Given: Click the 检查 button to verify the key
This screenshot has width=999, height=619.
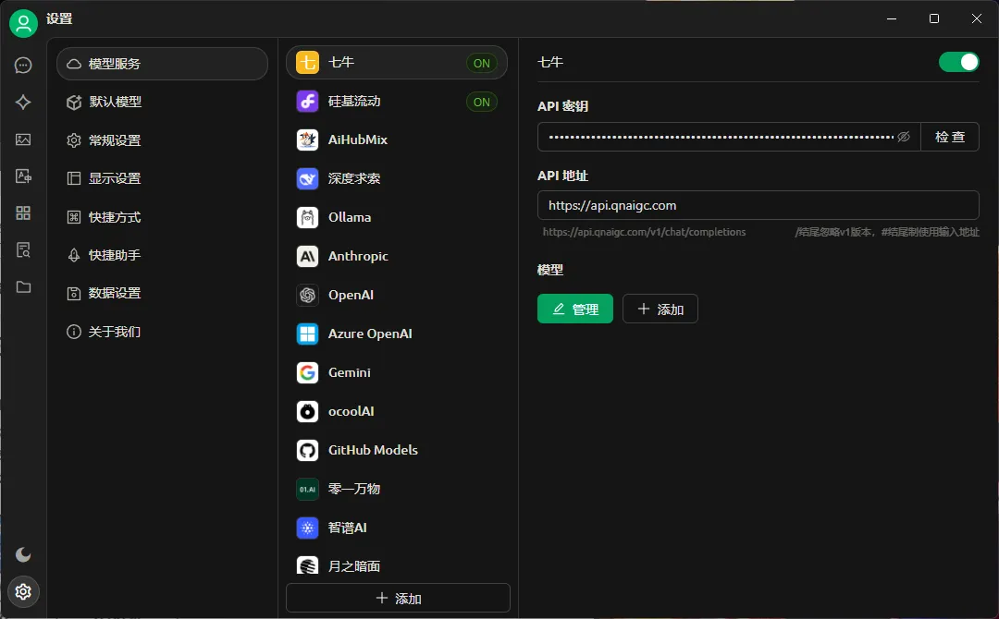Looking at the screenshot, I should click(x=950, y=137).
